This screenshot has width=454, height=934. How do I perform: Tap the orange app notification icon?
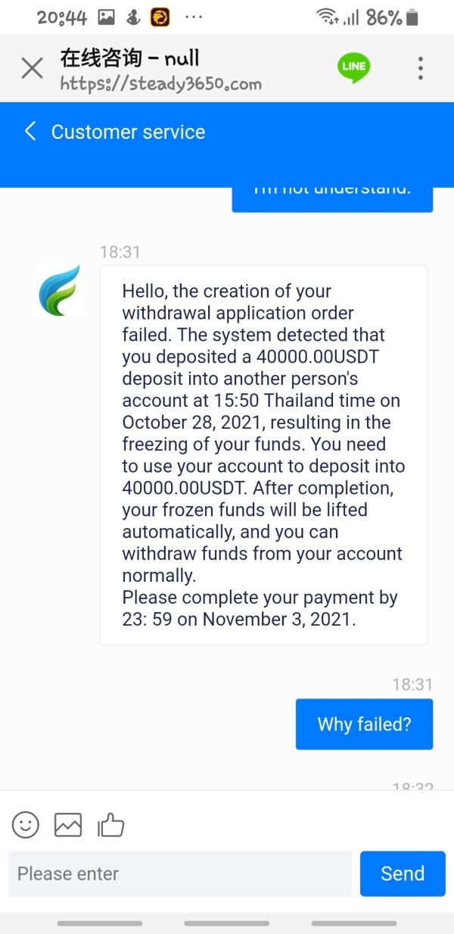[160, 17]
